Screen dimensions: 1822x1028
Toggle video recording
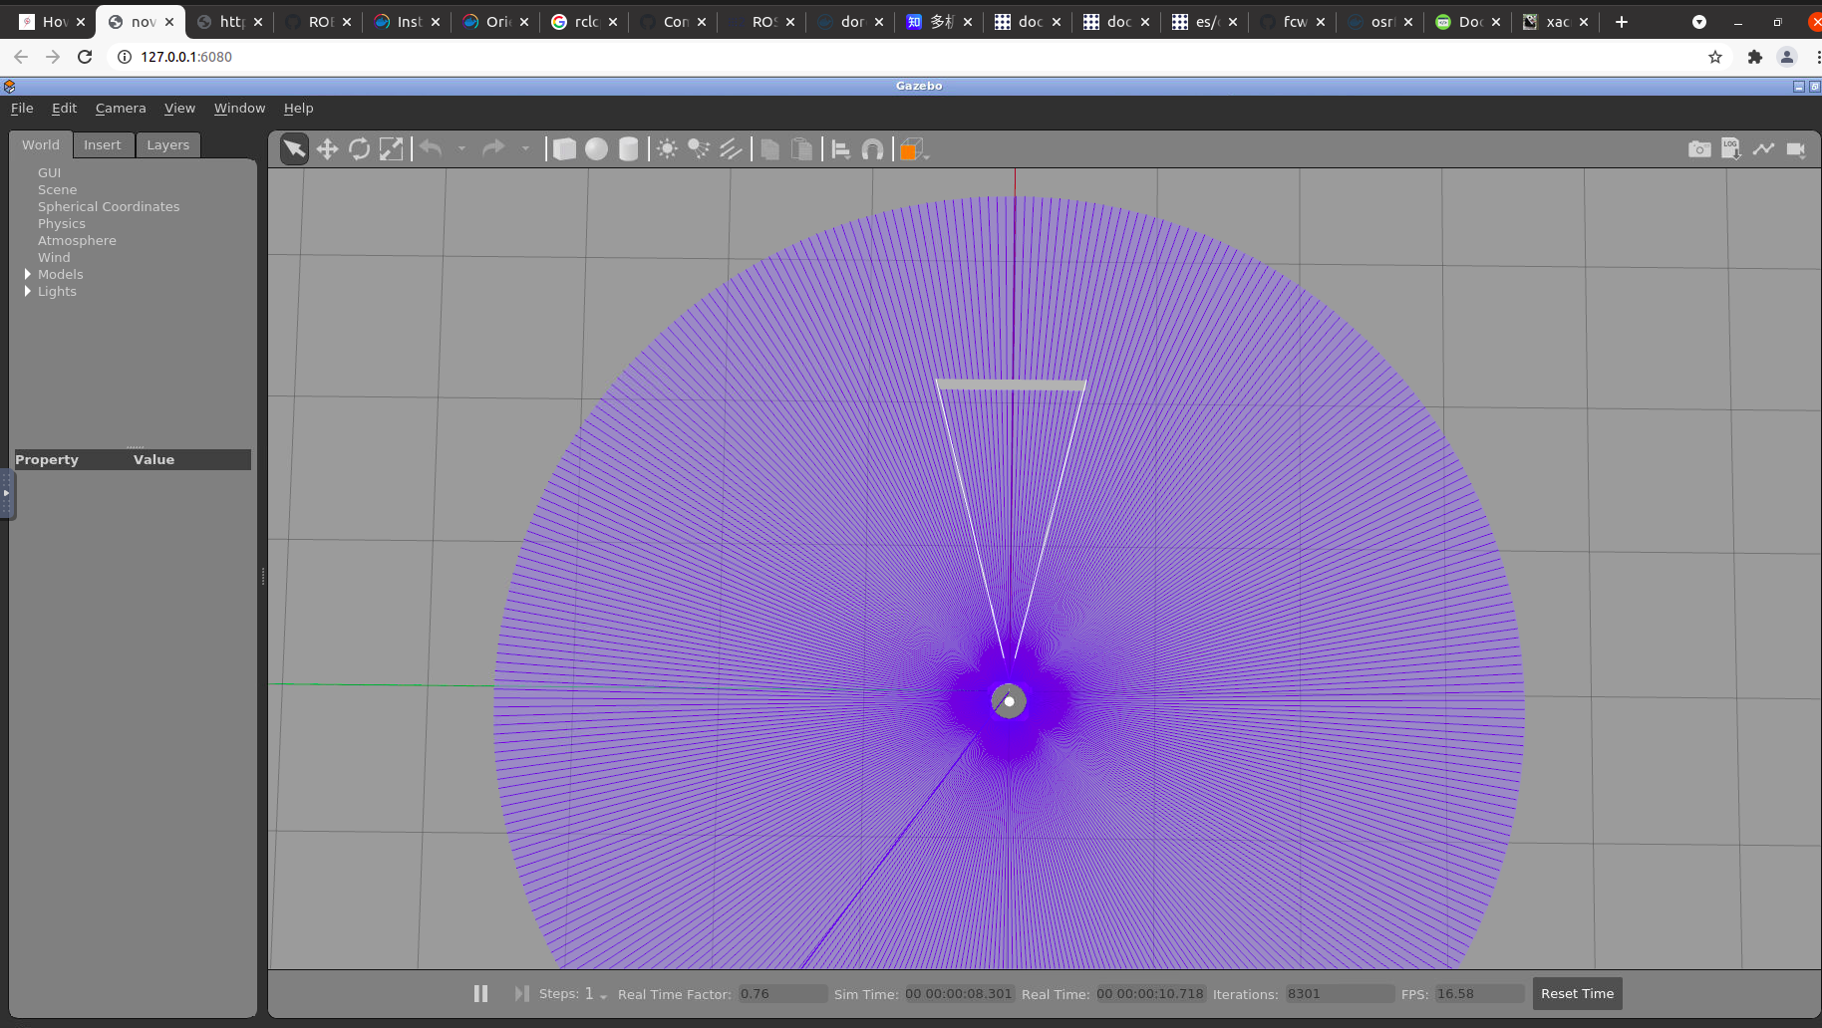point(1795,149)
